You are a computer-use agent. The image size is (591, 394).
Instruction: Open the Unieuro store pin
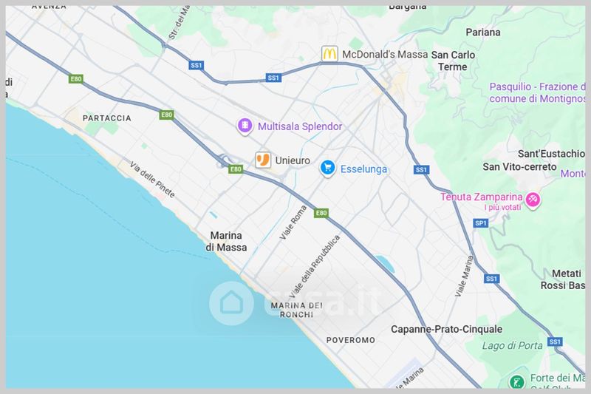(x=263, y=160)
